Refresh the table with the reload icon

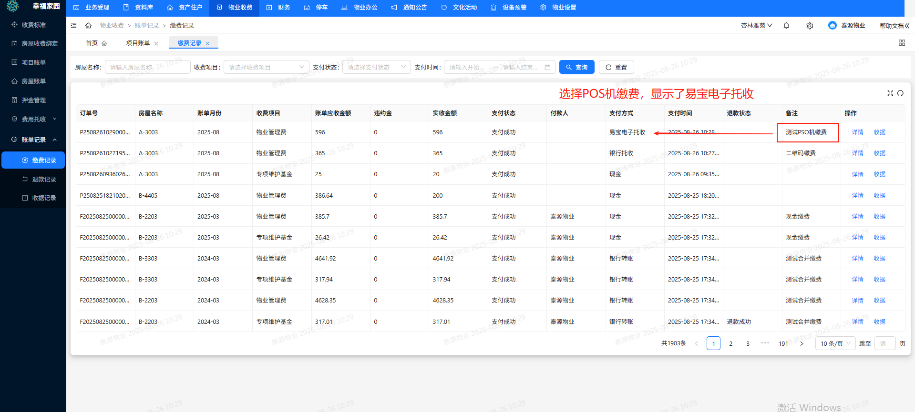[900, 93]
